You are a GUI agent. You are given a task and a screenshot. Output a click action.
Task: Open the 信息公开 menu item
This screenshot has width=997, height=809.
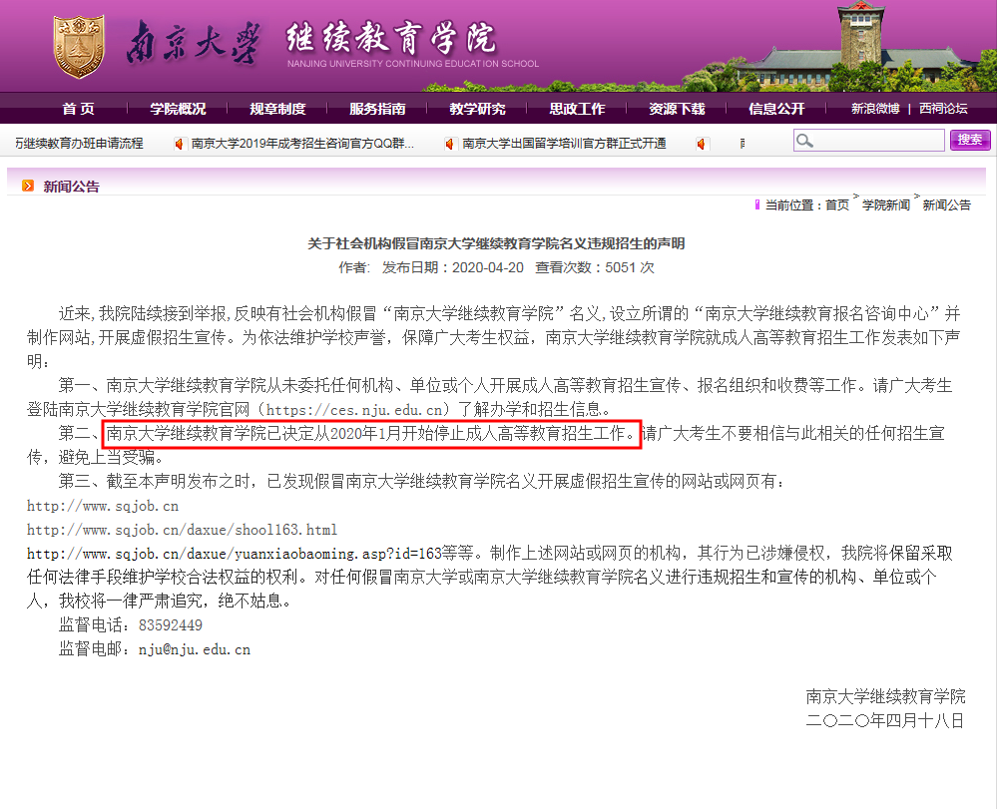pos(777,109)
